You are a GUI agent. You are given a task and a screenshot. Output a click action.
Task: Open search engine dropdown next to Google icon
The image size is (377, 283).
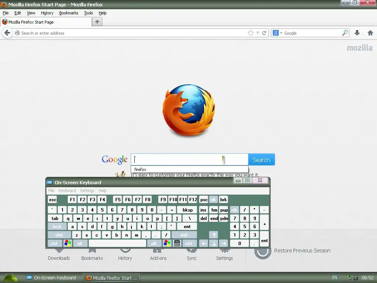(x=281, y=33)
